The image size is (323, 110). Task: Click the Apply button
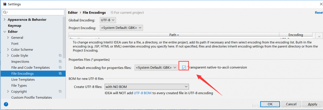(x=313, y=104)
